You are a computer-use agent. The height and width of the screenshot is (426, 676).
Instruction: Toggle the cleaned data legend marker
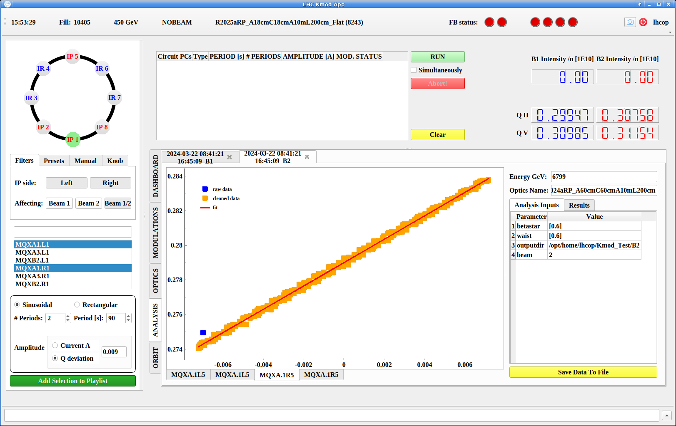pos(205,198)
